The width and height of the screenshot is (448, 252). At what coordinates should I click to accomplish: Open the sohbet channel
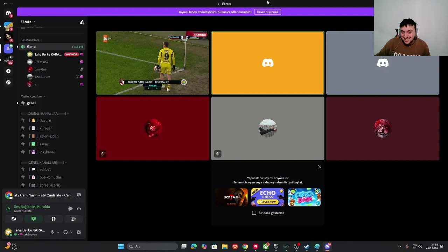52,169
